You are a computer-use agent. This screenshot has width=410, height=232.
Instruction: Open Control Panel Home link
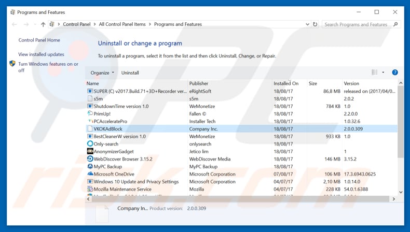(x=39, y=40)
